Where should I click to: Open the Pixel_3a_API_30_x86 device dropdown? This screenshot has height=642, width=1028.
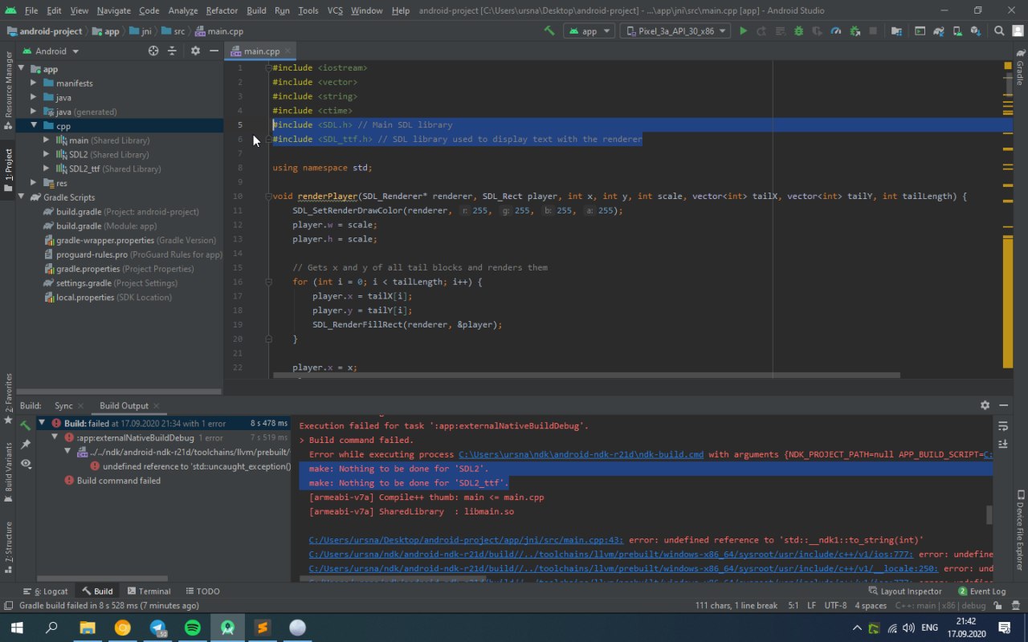[675, 30]
